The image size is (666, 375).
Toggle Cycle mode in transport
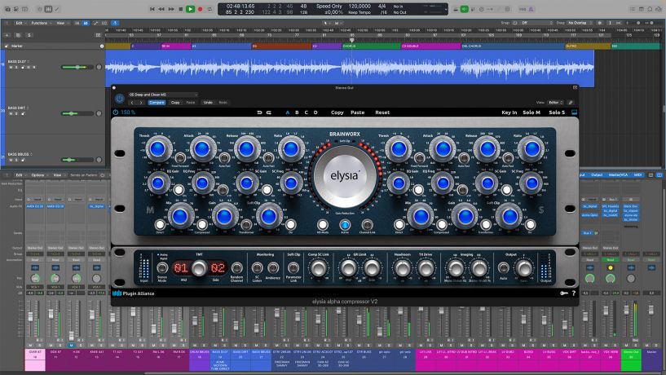pos(210,9)
